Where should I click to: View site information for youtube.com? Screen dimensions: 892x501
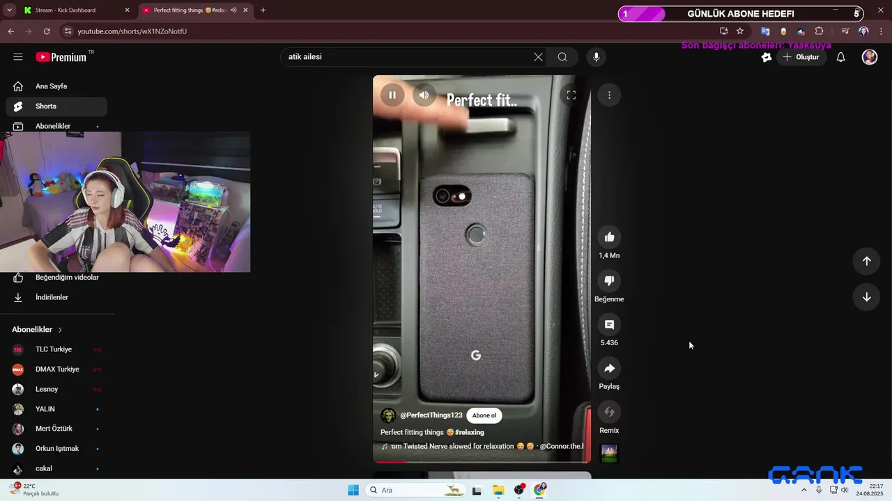[x=68, y=31]
